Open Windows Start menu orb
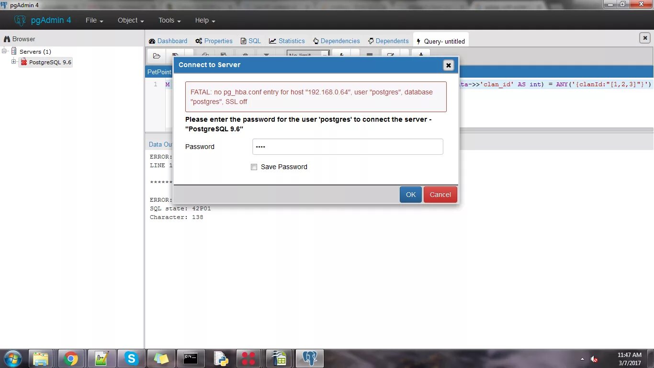654x368 pixels. click(x=13, y=358)
